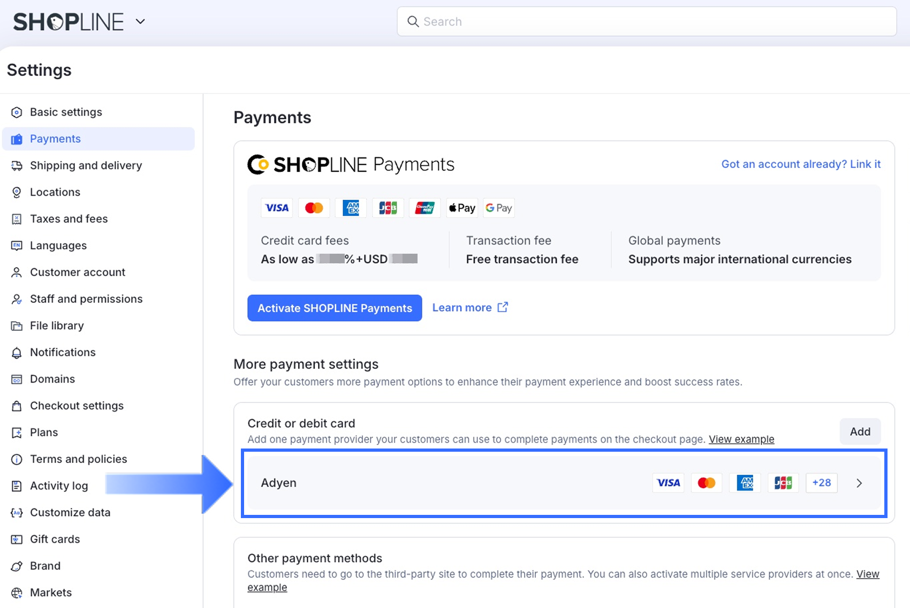Screen dimensions: 910x608
Task: Click the "Got an account already? Link it" link
Action: (801, 164)
